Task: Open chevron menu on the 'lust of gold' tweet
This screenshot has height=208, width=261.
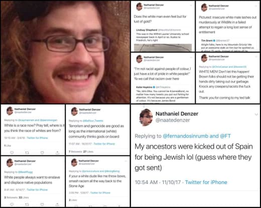Action: pos(191,5)
